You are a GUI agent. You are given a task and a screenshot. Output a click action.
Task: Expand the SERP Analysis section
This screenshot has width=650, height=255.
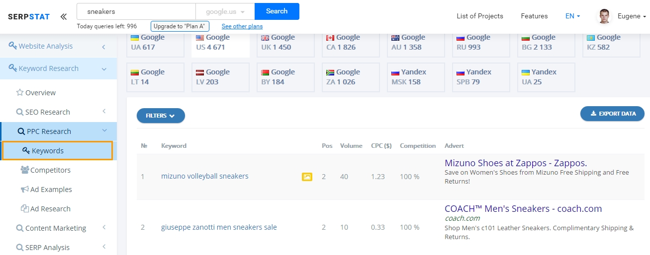click(x=104, y=247)
